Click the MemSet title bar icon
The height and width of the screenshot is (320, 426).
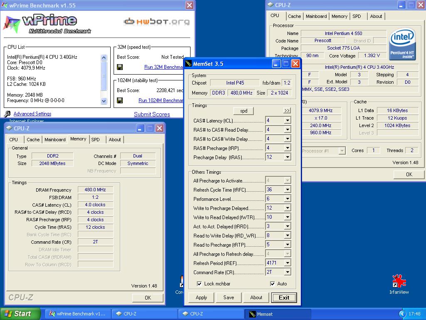pos(188,64)
